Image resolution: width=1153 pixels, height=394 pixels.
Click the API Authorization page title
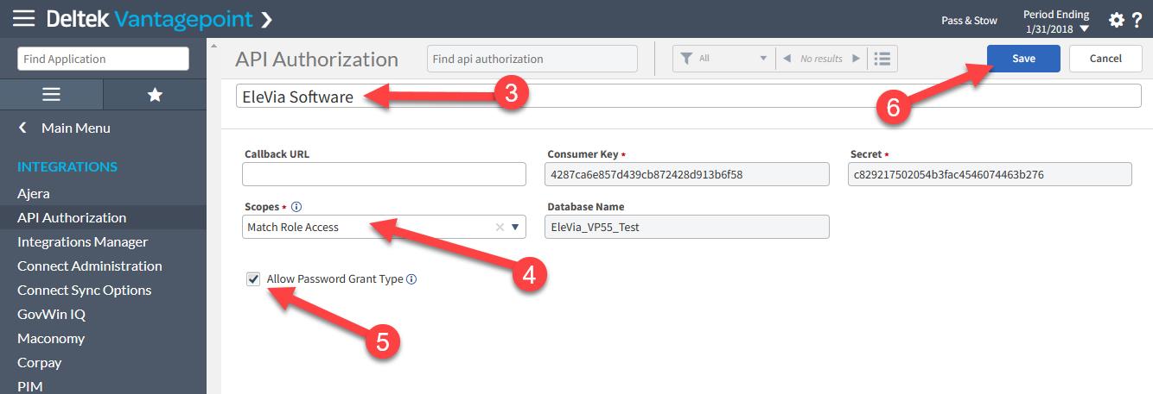click(x=316, y=59)
